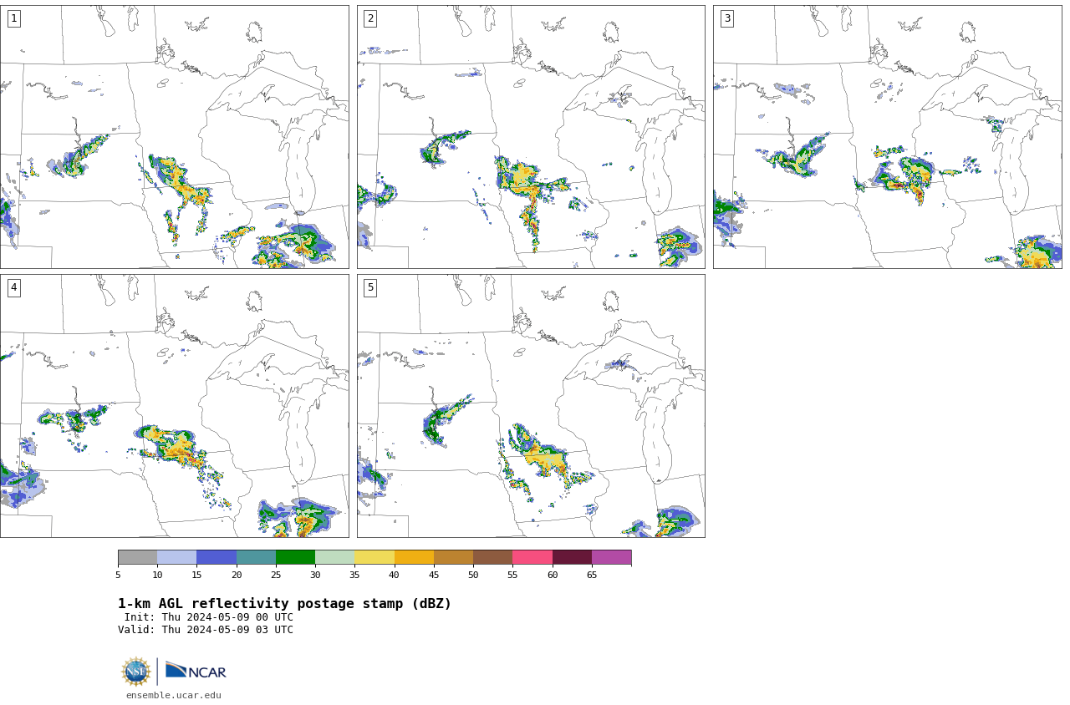
Task: Click the dark maroon 60-65 dBZ swatch
Action: click(572, 557)
